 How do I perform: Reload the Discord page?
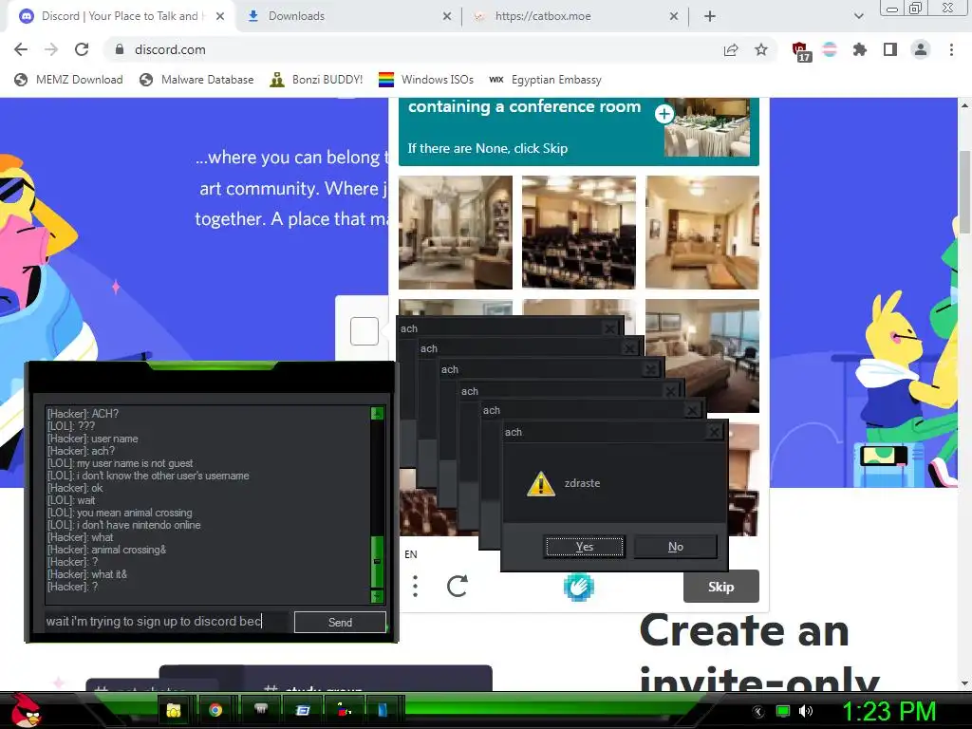click(x=82, y=49)
